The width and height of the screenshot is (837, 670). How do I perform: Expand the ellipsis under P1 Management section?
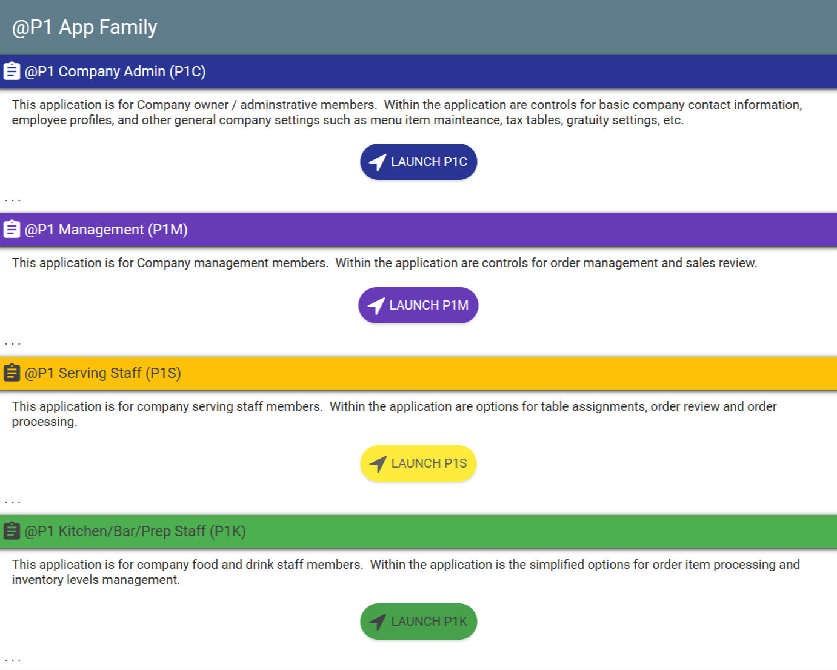[x=13, y=343]
